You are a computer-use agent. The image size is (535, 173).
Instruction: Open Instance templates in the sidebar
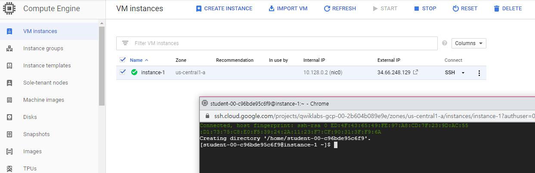pyautogui.click(x=47, y=66)
